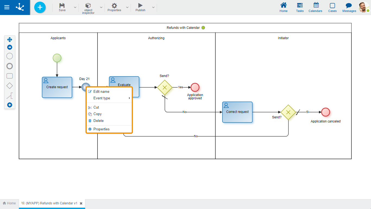
Task: Close the Refunds with Calendar tab
Action: (81, 203)
